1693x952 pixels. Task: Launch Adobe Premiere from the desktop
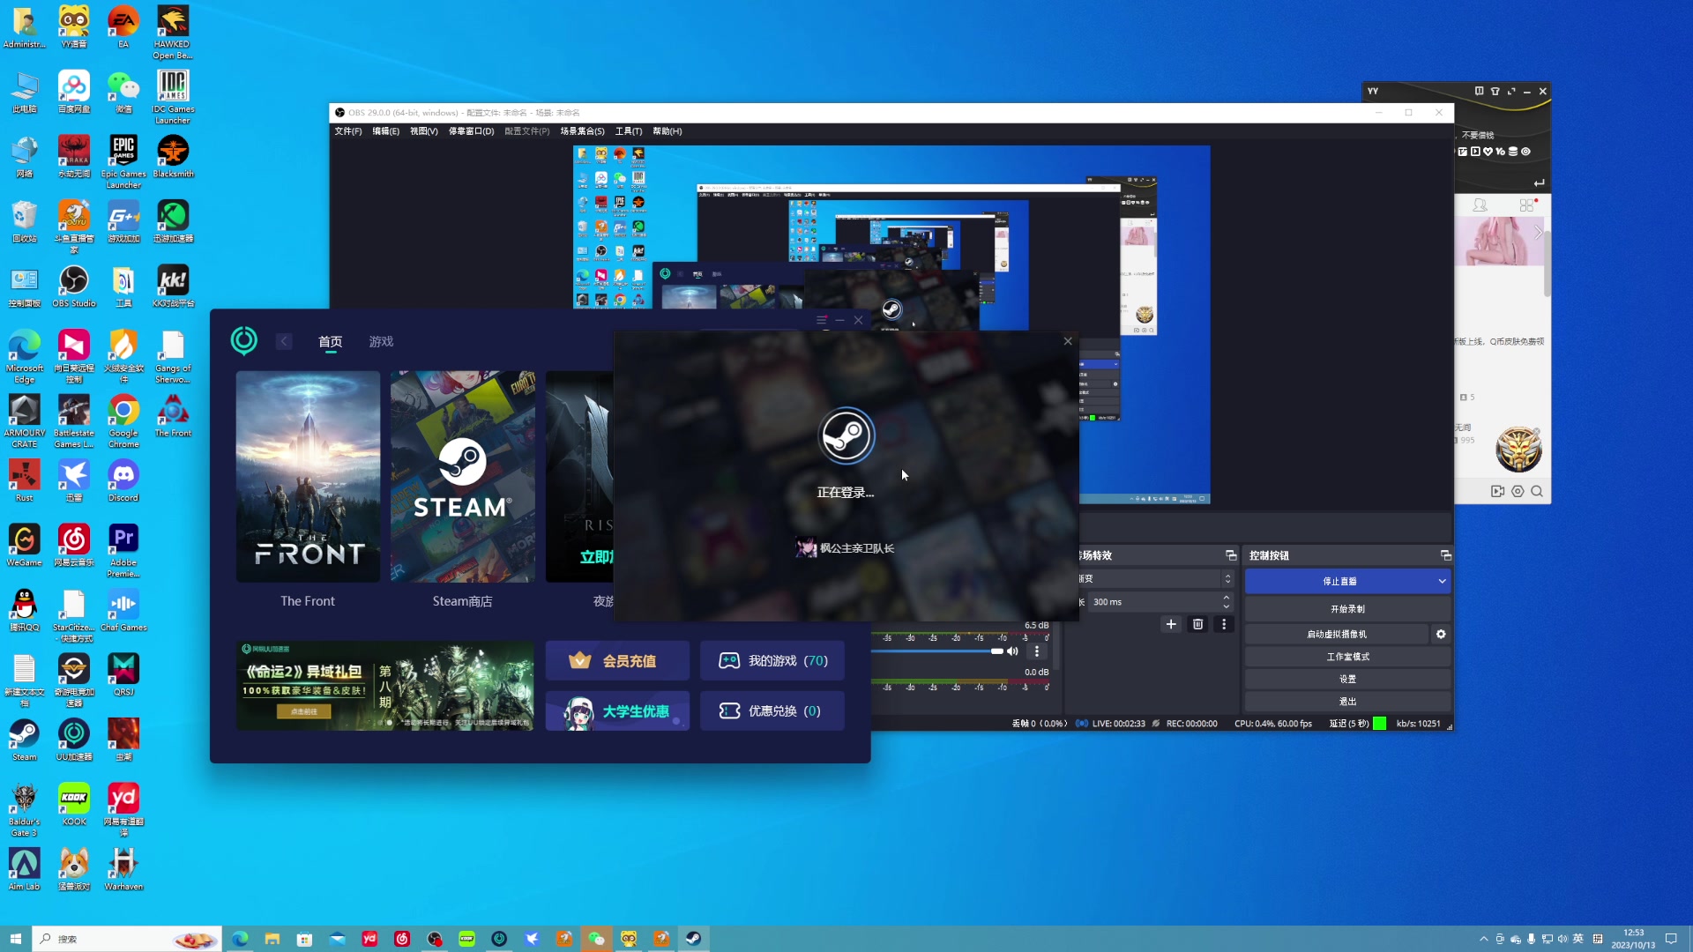point(123,551)
